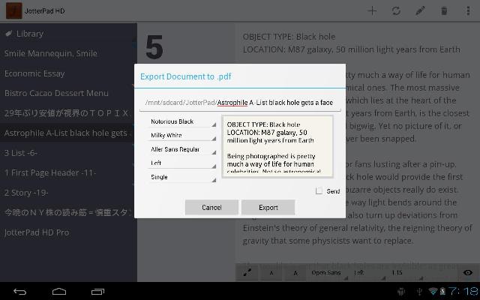The height and width of the screenshot is (300, 480).
Task: Select the pencil edit icon
Action: [x=420, y=11]
